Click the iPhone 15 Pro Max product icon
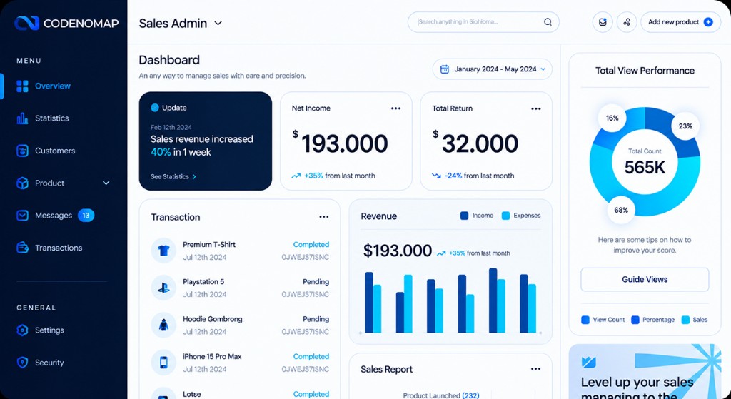 click(163, 362)
